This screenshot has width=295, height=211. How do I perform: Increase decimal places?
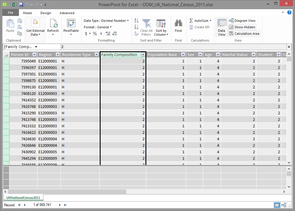tap(108, 34)
